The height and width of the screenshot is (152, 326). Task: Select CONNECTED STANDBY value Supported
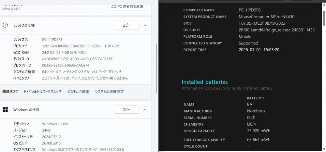pyautogui.click(x=248, y=43)
